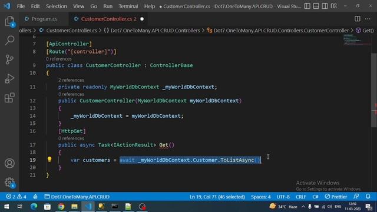This screenshot has height=212, width=377.
Task: Split the editor right
Action: 358,19
